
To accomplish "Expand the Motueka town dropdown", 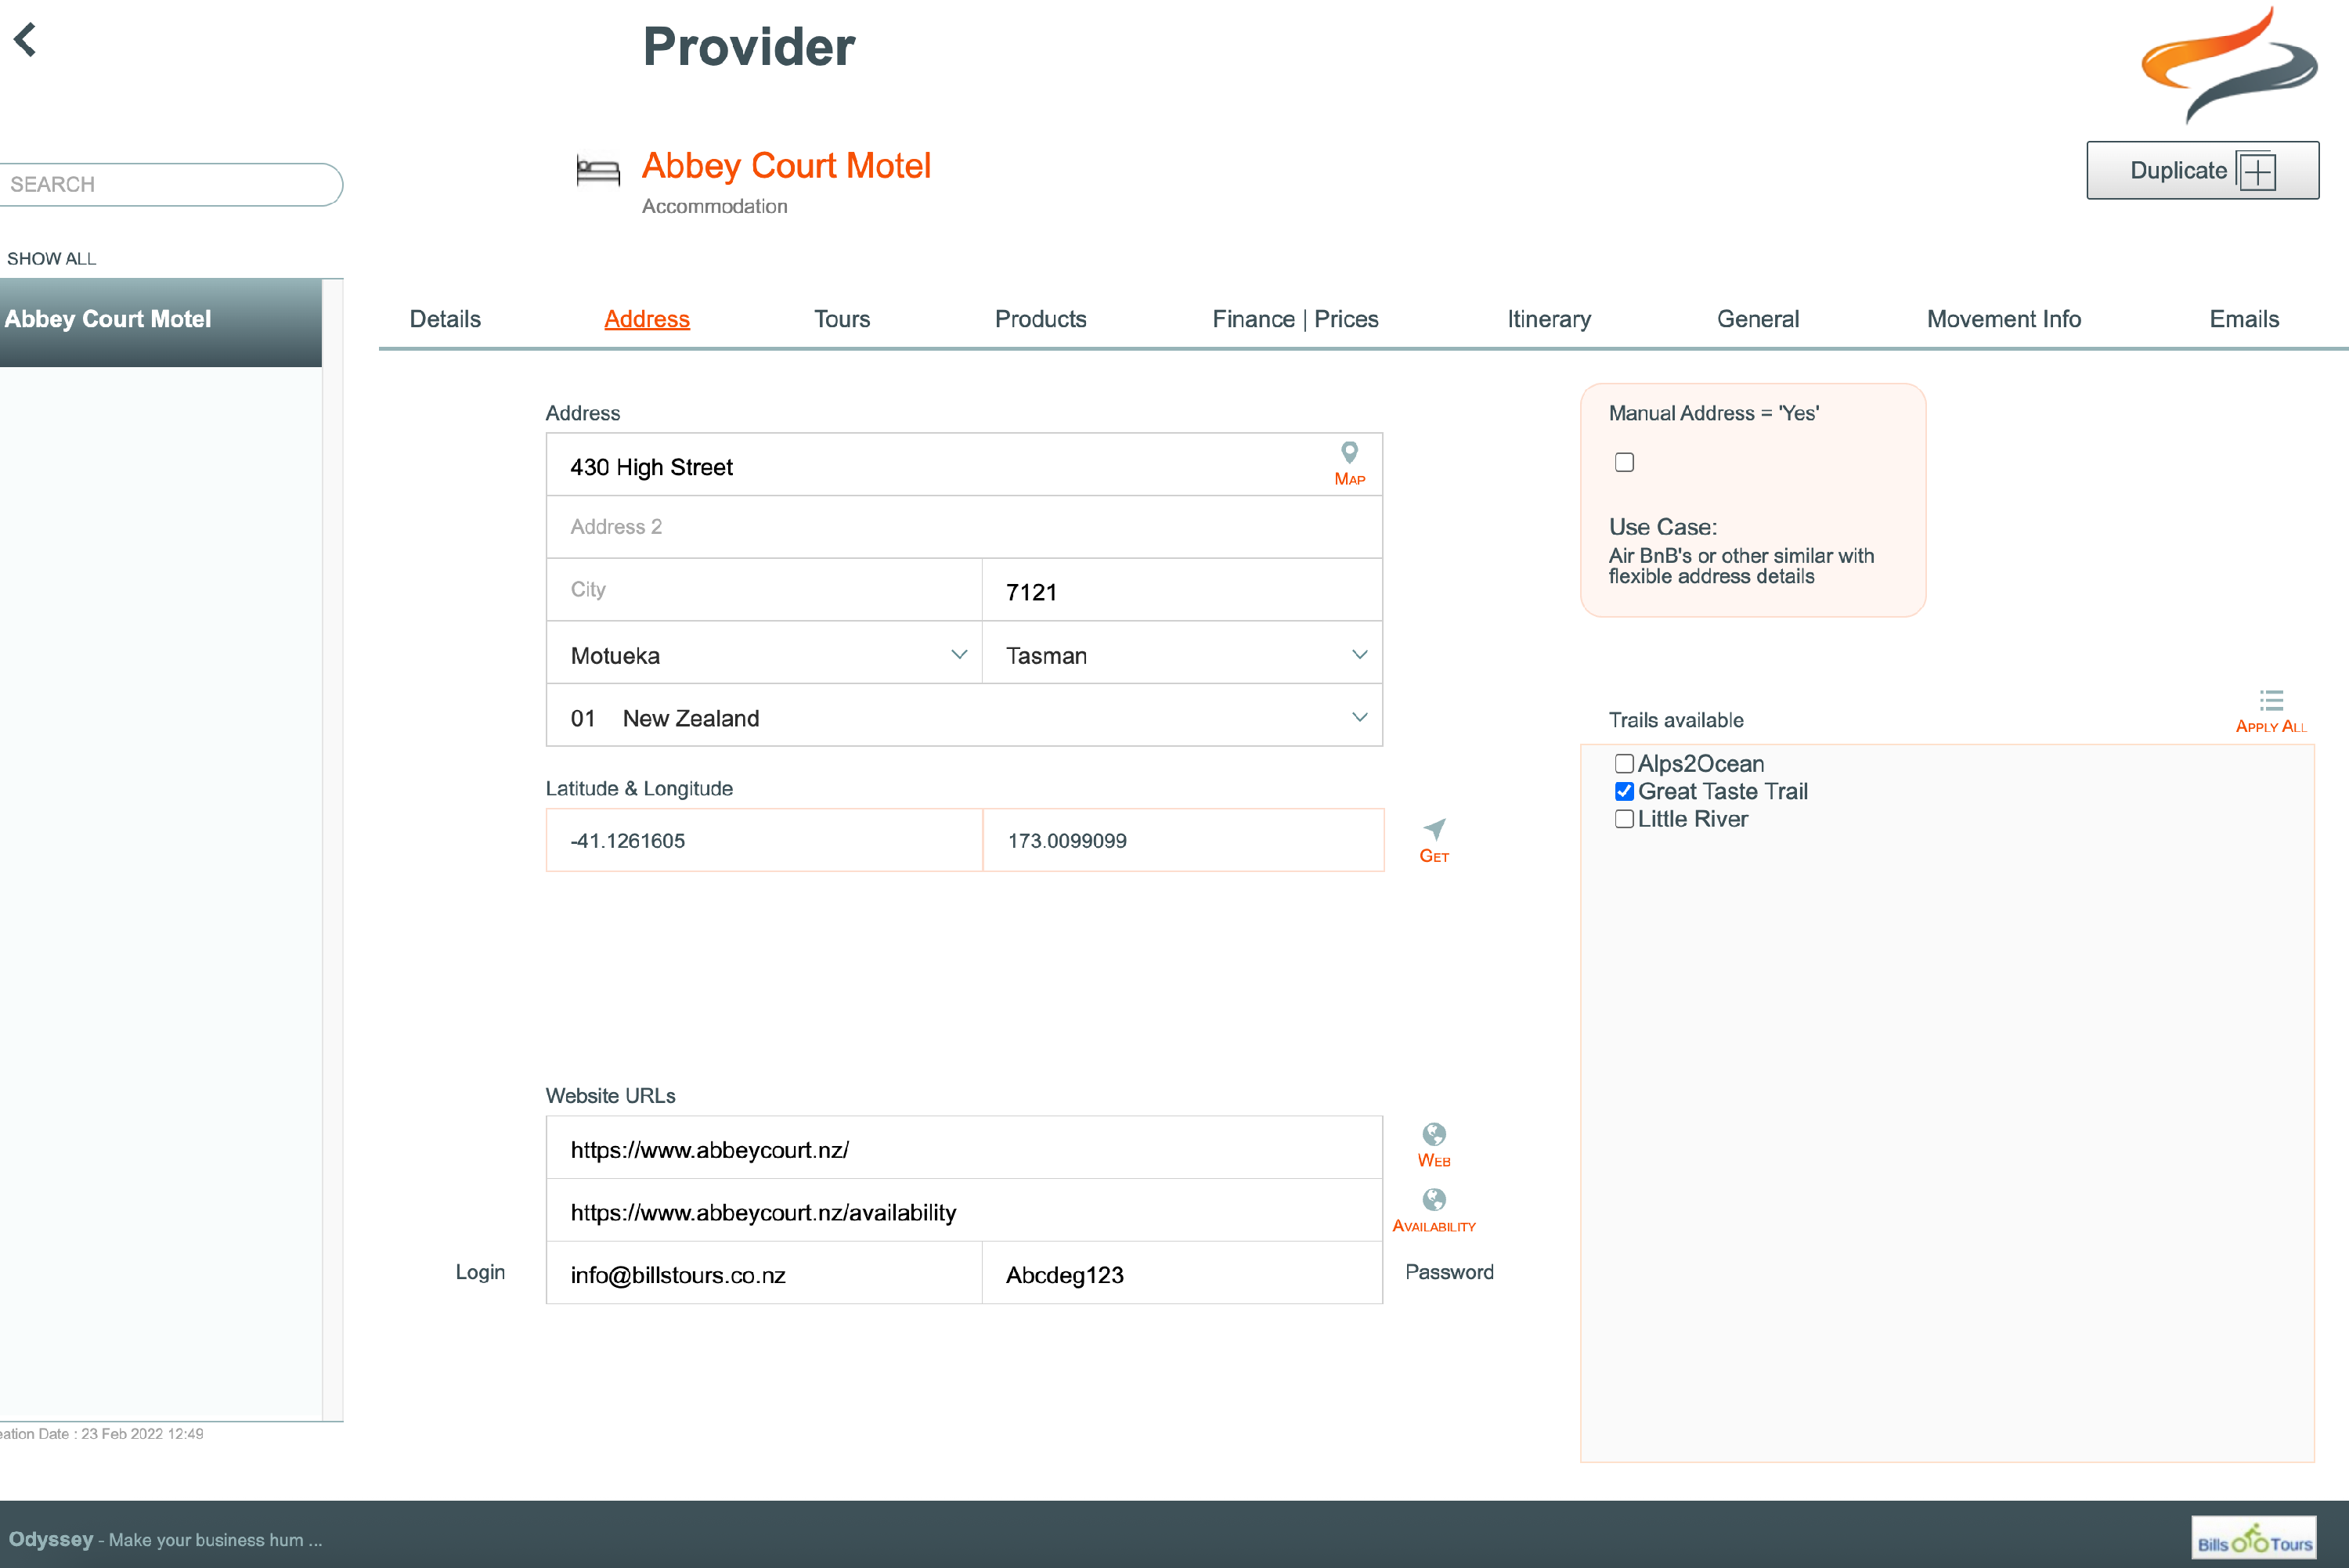I will (958, 655).
